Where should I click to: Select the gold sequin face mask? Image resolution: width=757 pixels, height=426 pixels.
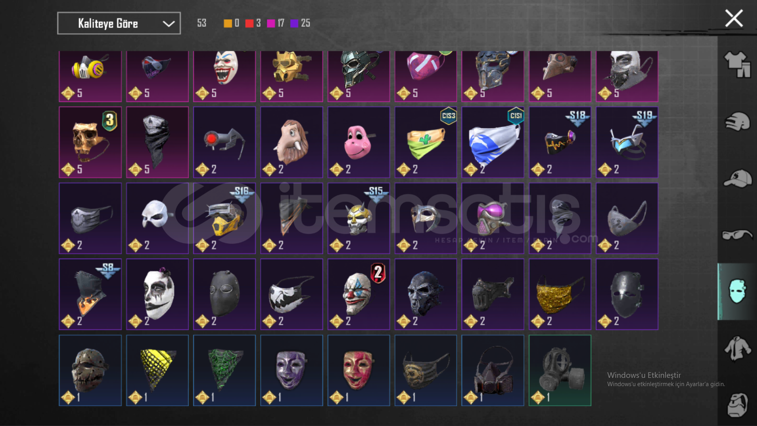(x=560, y=294)
